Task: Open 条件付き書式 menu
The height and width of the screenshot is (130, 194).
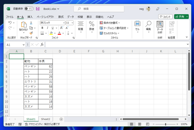Action: [110, 23]
